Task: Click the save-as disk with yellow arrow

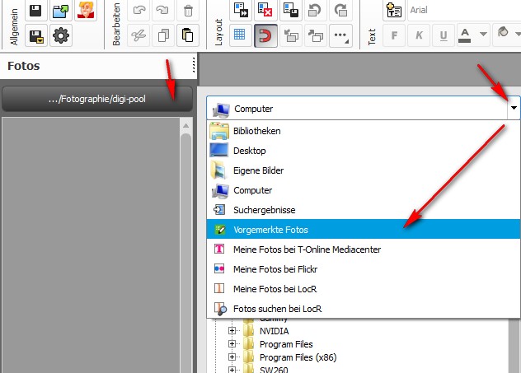Action: click(x=36, y=36)
